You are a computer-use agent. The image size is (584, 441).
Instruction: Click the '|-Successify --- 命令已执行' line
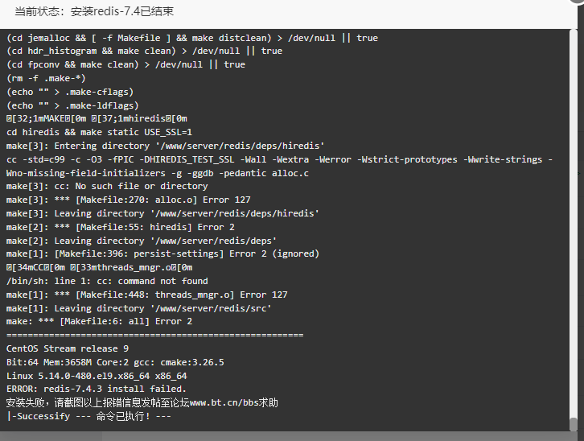[x=88, y=416]
